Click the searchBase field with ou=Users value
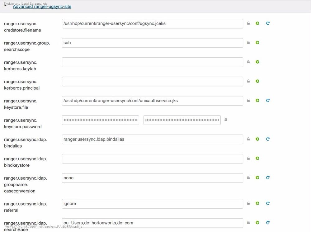 tap(152, 223)
